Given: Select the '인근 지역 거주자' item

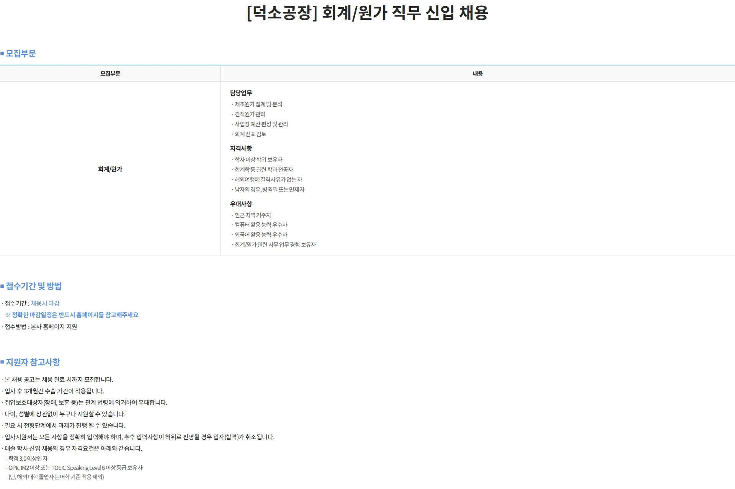Looking at the screenshot, I should (253, 215).
